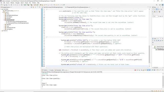Click the Open Perspective icon
This screenshot has width=164, height=92.
pyautogui.click(x=160, y=5)
